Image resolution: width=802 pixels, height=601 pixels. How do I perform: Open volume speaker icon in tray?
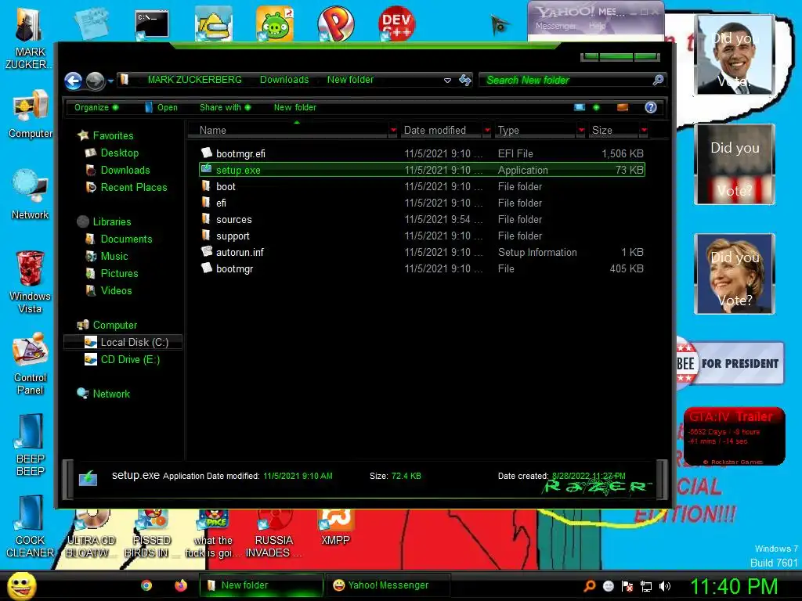tap(665, 586)
